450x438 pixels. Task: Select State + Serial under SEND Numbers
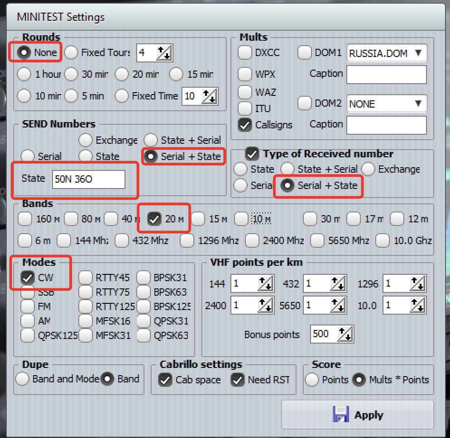(x=151, y=140)
